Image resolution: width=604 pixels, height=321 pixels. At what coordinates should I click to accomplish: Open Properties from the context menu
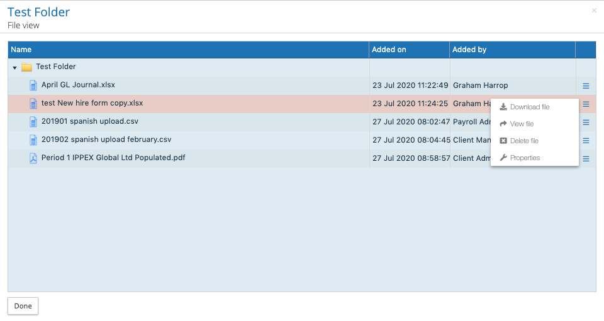(525, 158)
